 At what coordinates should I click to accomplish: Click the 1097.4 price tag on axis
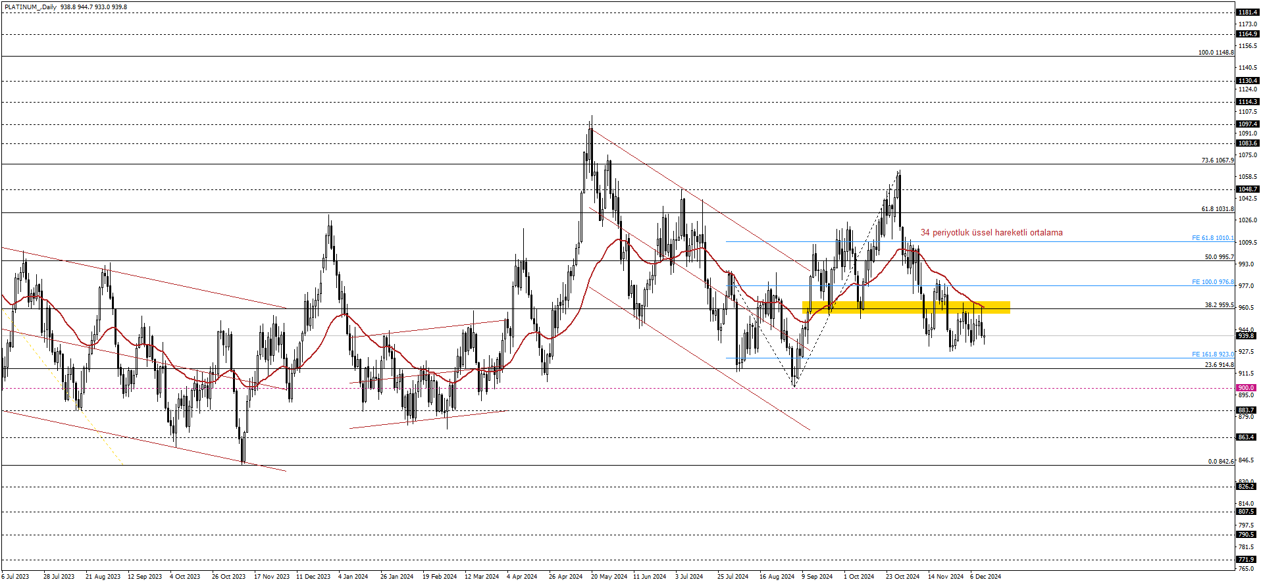[x=1247, y=124]
